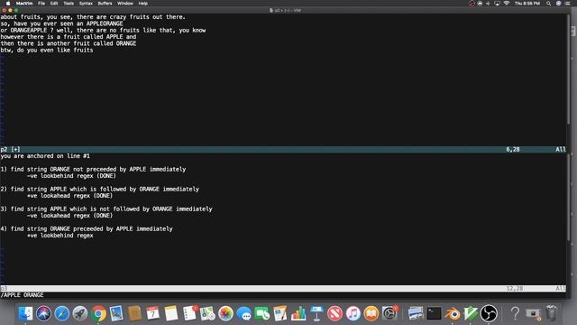Show date and time menu

coord(527,4)
